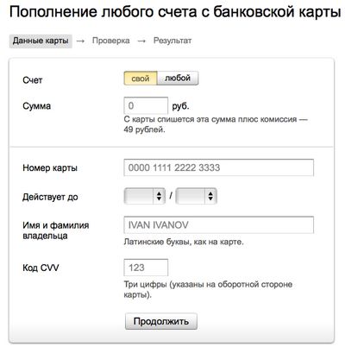The image size is (345, 353).
Task: Select the "свой" account toggle
Action: click(141, 79)
